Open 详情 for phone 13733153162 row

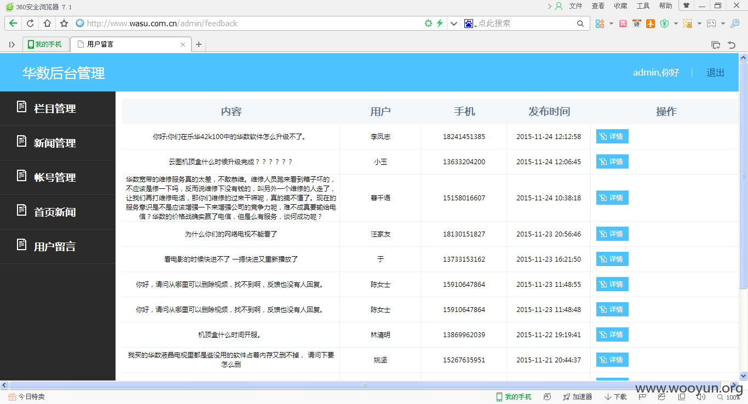tap(612, 259)
